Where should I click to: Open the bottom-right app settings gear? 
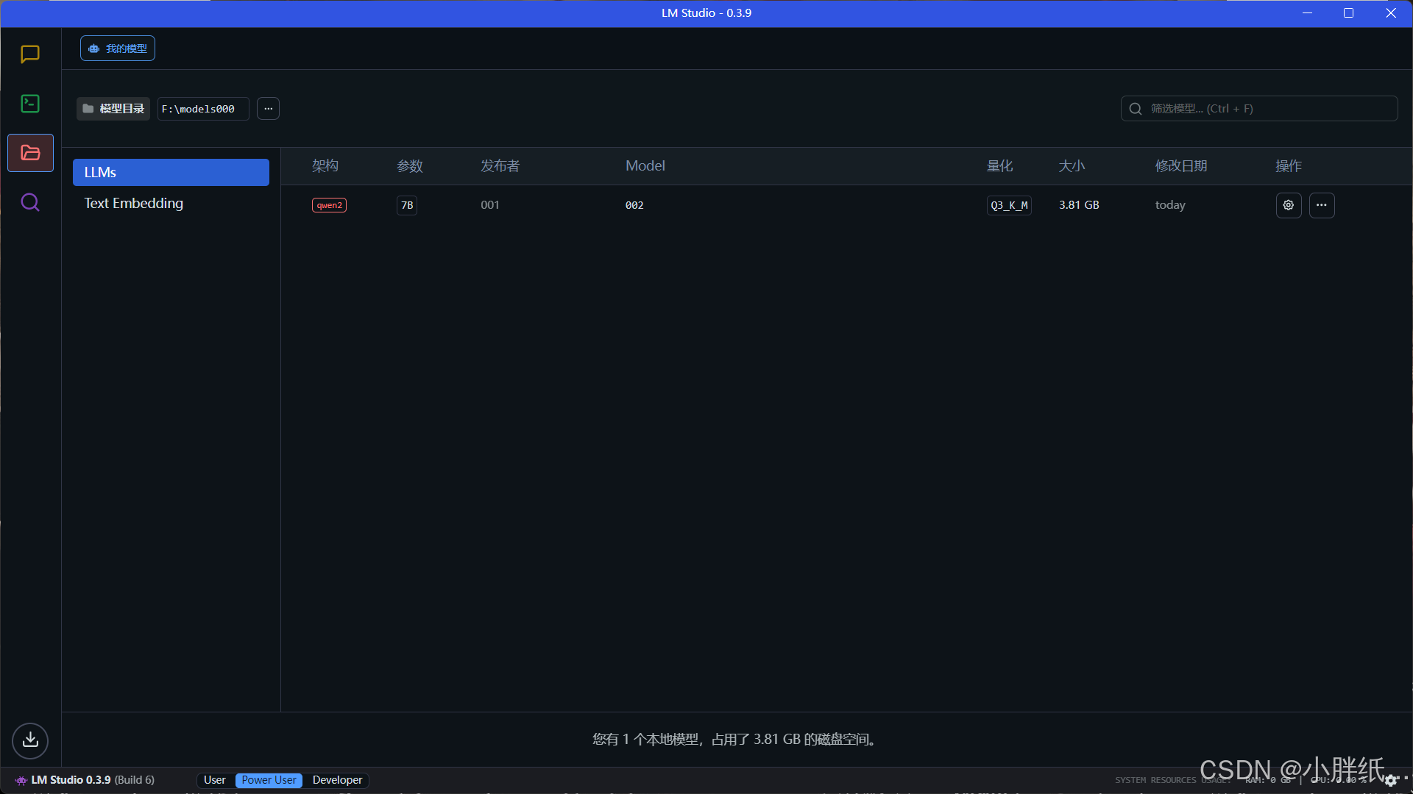1390,781
